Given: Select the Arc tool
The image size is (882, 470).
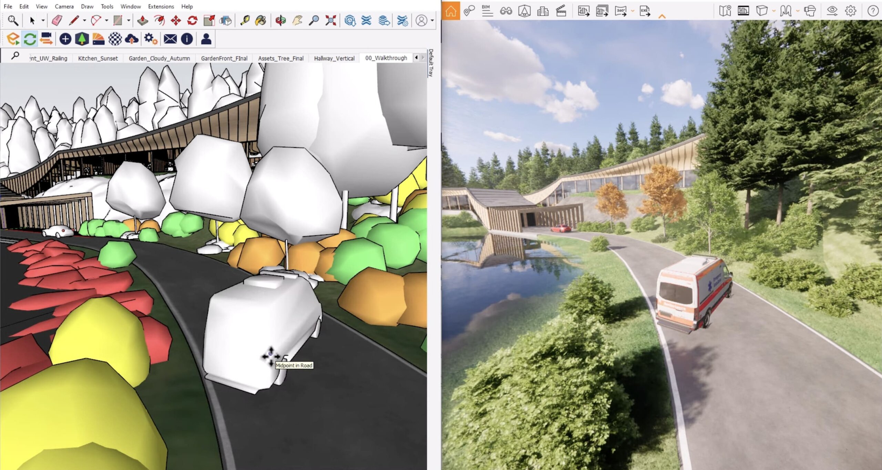Looking at the screenshot, I should point(96,21).
